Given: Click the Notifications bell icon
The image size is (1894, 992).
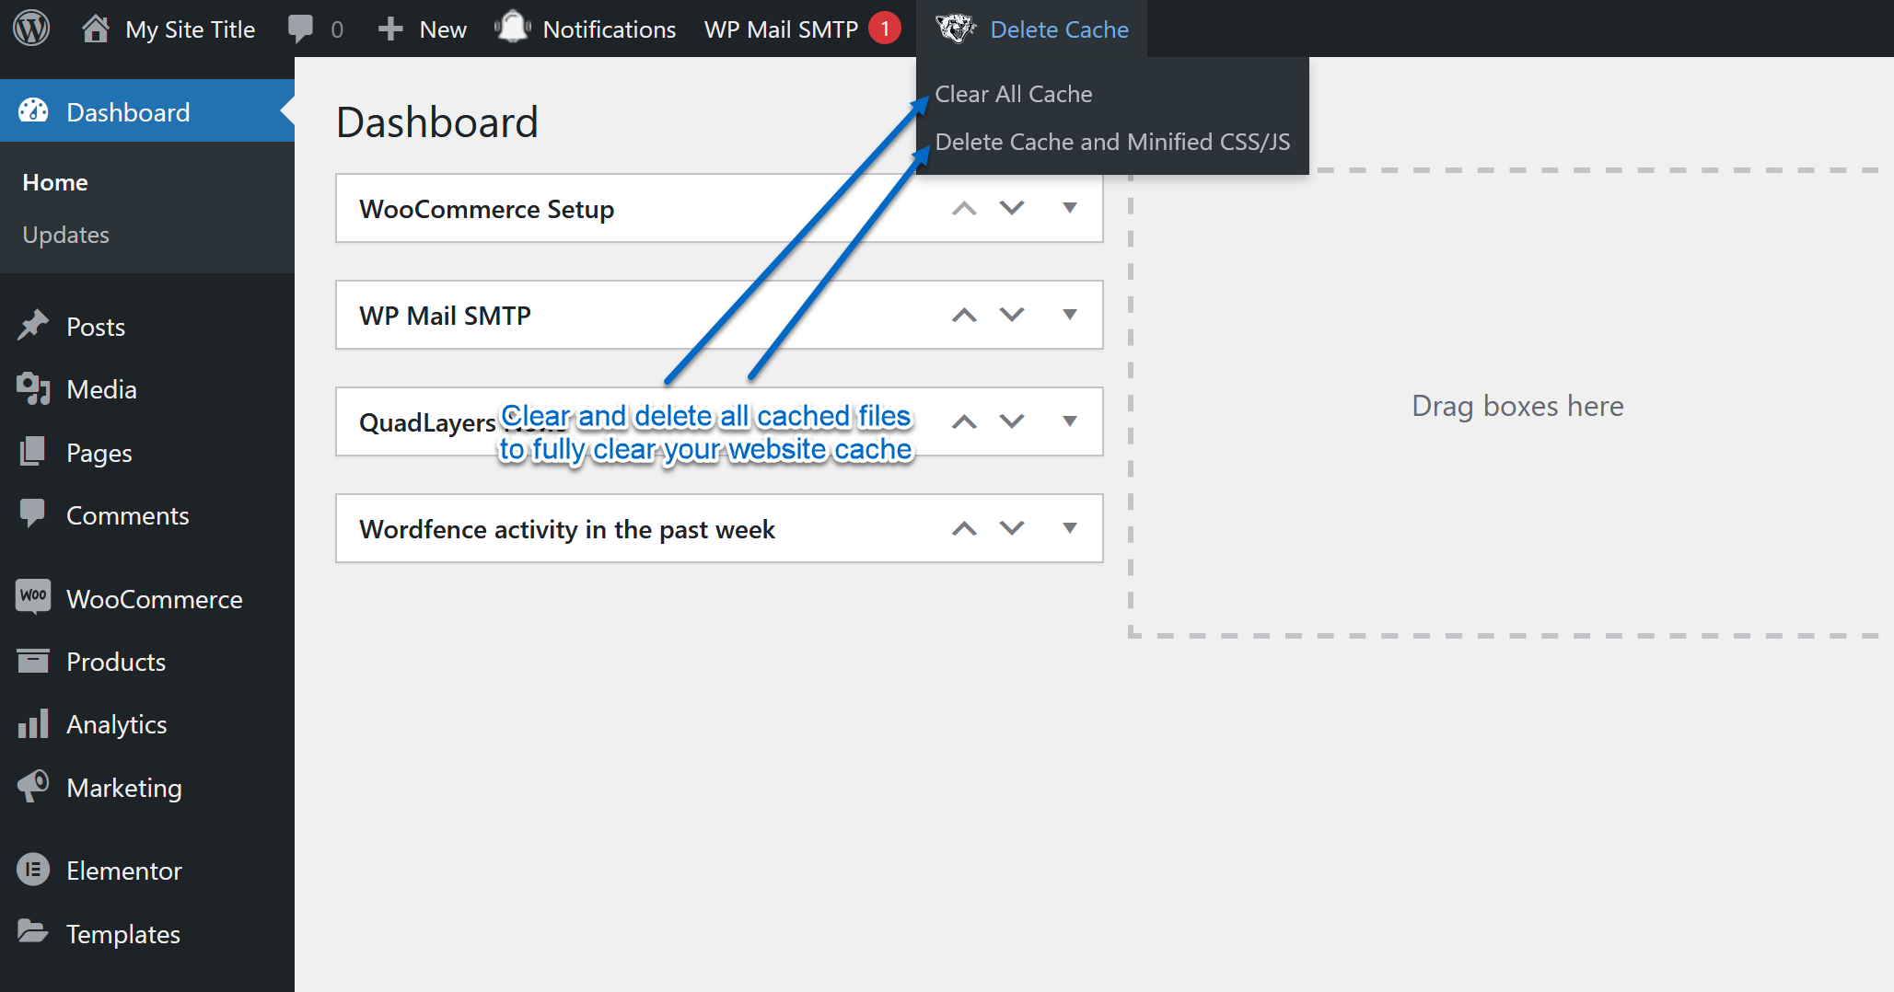Looking at the screenshot, I should coord(513,28).
